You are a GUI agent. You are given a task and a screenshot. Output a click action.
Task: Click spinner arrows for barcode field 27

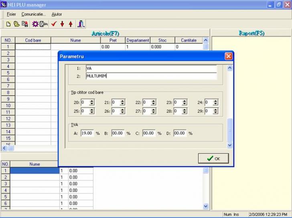pos(154,111)
